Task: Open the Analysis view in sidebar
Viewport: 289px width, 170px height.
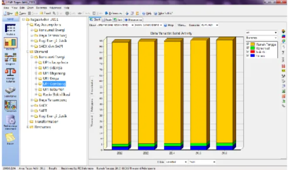Action: tap(10, 30)
